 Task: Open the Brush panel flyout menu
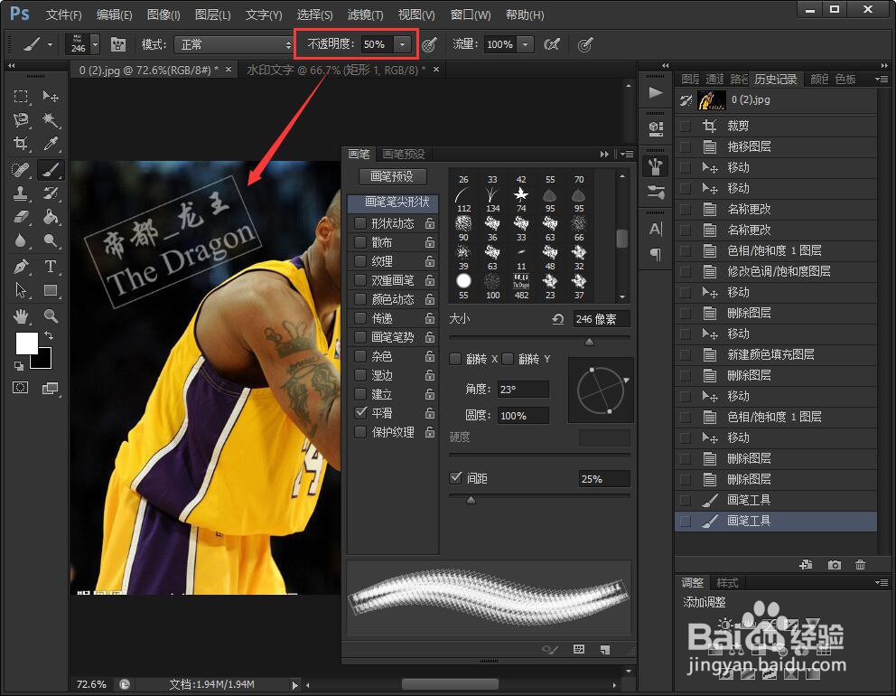627,154
